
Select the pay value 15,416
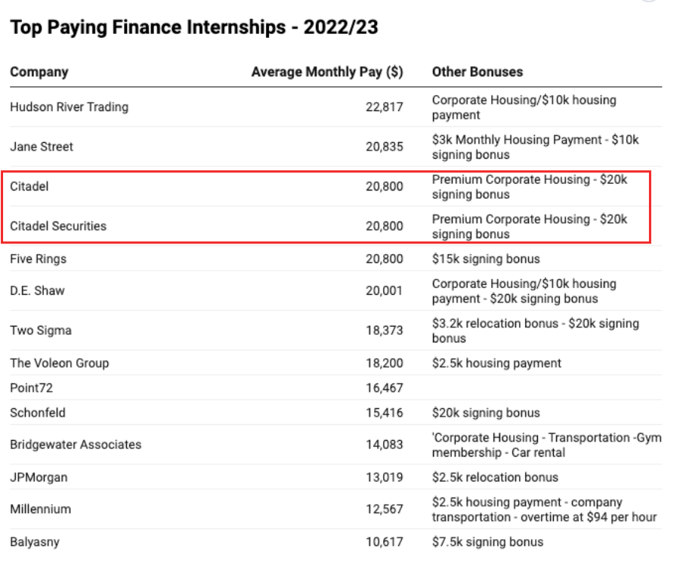point(385,413)
